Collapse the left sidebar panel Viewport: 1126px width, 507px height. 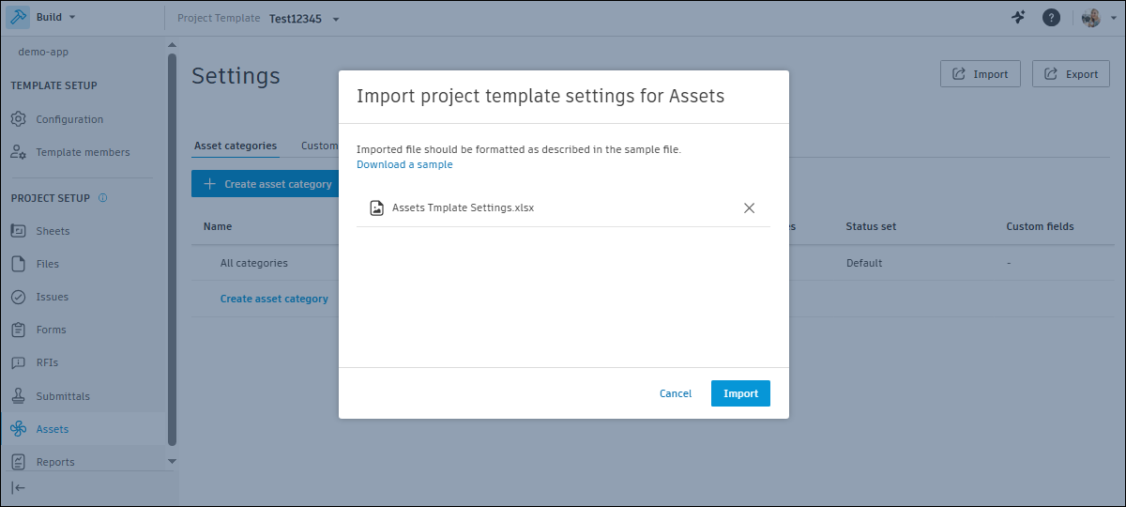(18, 487)
